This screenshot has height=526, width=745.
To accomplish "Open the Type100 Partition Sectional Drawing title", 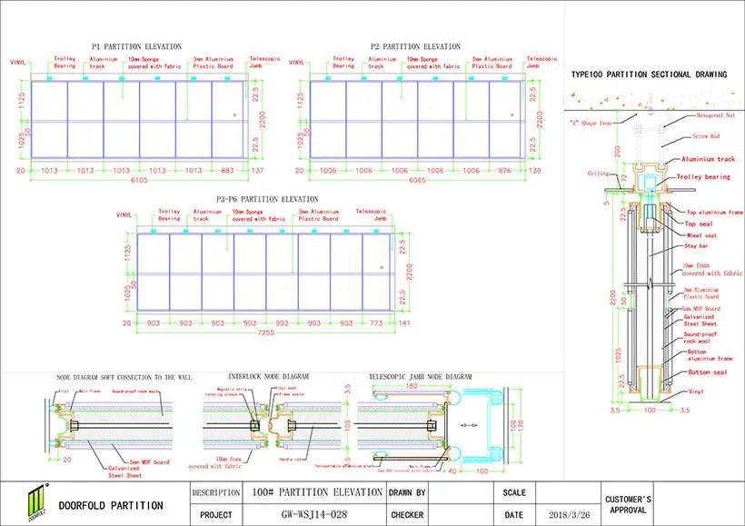I will coord(649,74).
